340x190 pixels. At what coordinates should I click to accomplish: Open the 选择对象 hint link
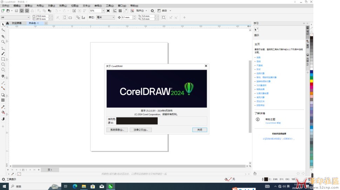[x=260, y=73]
